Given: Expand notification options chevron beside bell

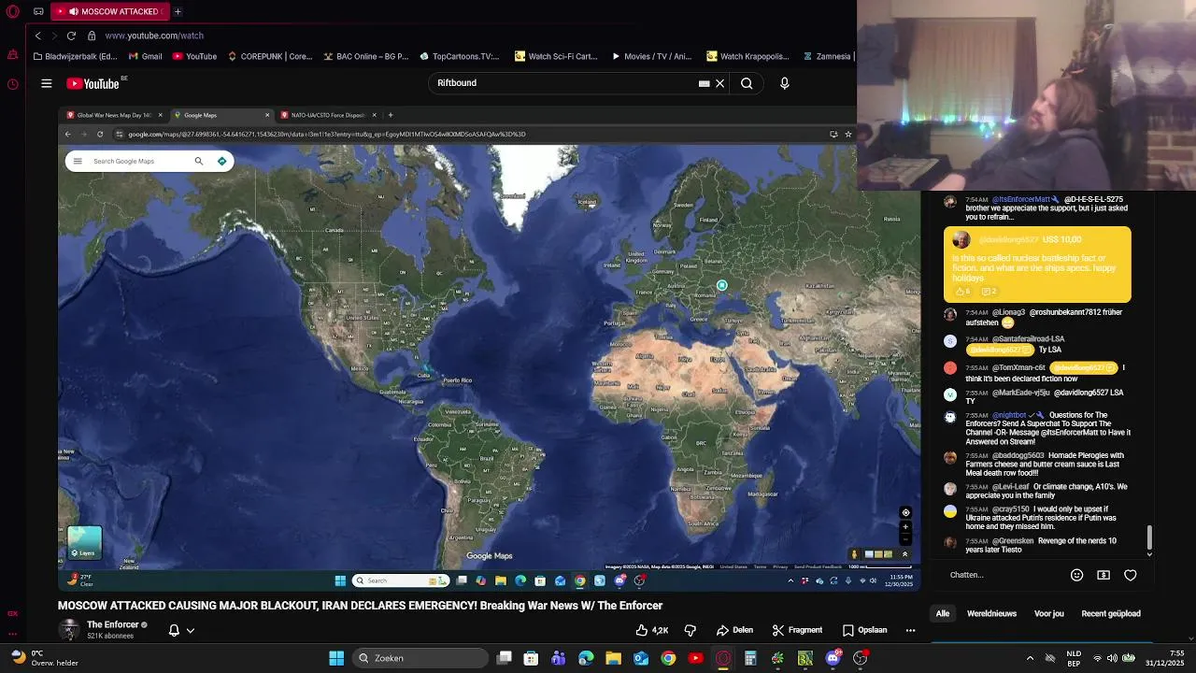Looking at the screenshot, I should click(191, 630).
